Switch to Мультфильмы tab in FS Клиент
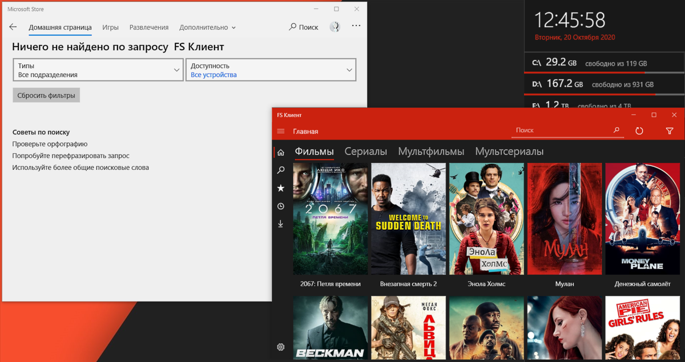This screenshot has height=362, width=685. [x=431, y=152]
